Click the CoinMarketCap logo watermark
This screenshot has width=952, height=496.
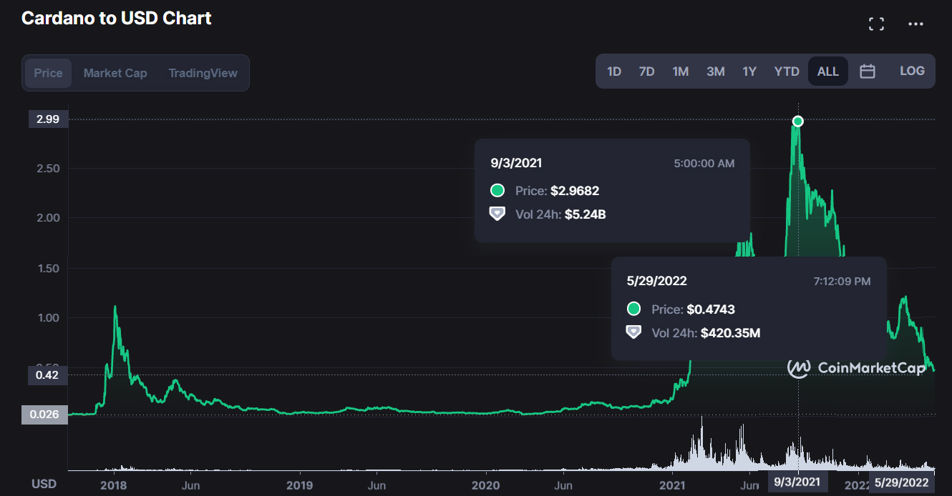click(x=856, y=368)
